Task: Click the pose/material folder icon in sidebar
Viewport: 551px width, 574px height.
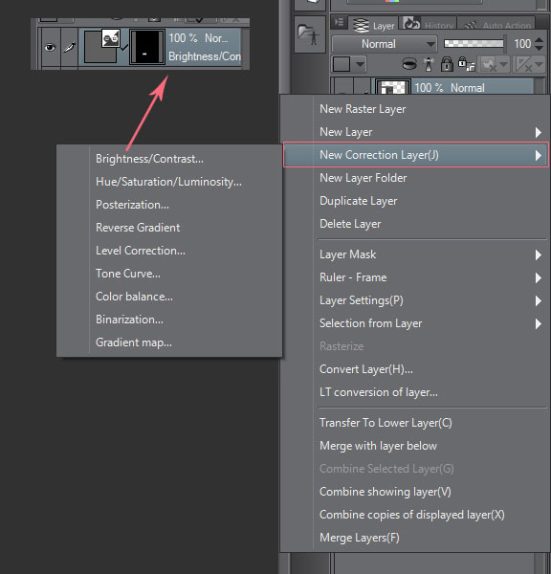Action: tap(309, 34)
